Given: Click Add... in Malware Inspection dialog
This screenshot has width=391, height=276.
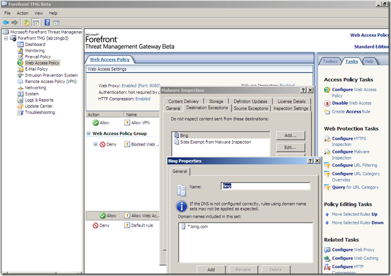Looking at the screenshot, I should click(290, 135).
